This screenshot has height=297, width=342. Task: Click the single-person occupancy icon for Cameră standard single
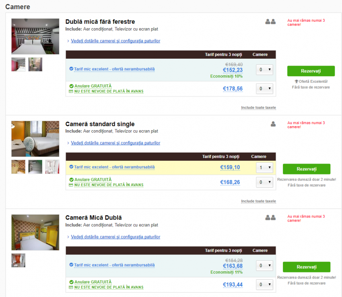[273, 124]
